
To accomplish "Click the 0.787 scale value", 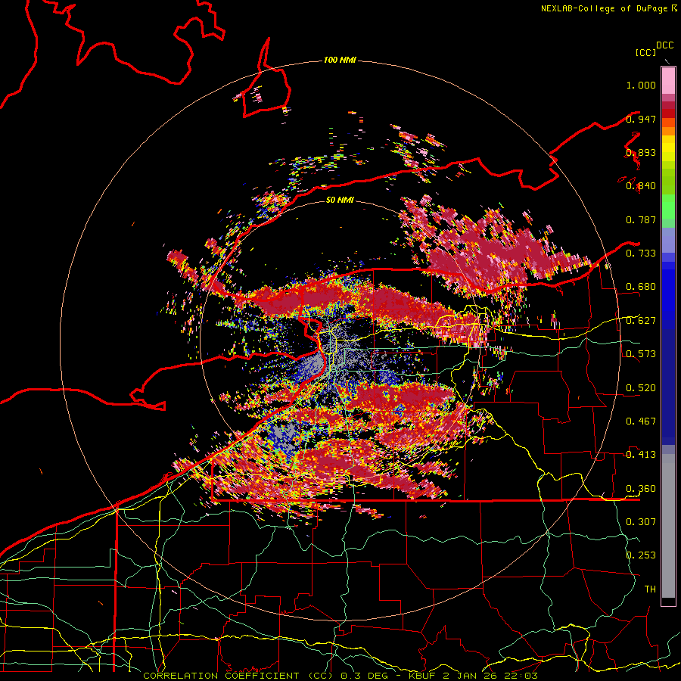I will (641, 219).
